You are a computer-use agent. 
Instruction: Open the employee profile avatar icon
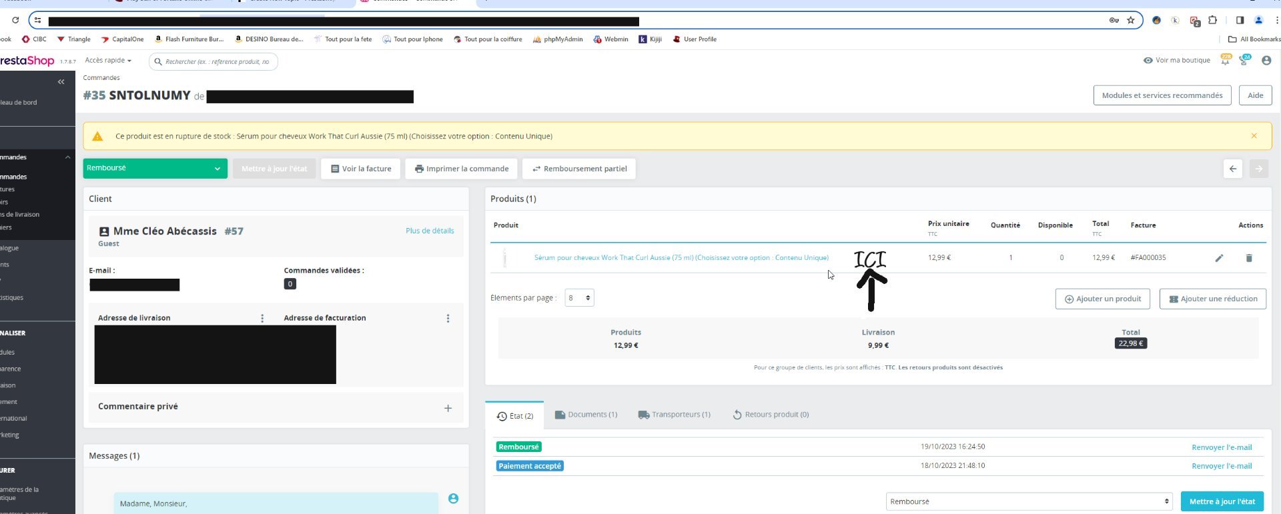coord(1266,61)
